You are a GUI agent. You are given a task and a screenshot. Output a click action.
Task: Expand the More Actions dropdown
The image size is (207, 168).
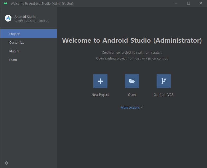click(x=132, y=107)
